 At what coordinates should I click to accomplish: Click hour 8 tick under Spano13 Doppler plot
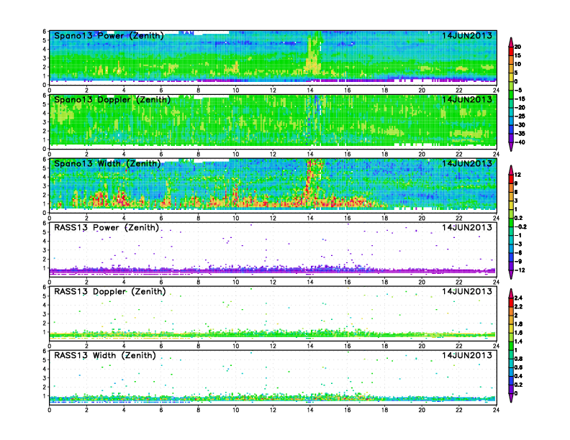[199, 155]
